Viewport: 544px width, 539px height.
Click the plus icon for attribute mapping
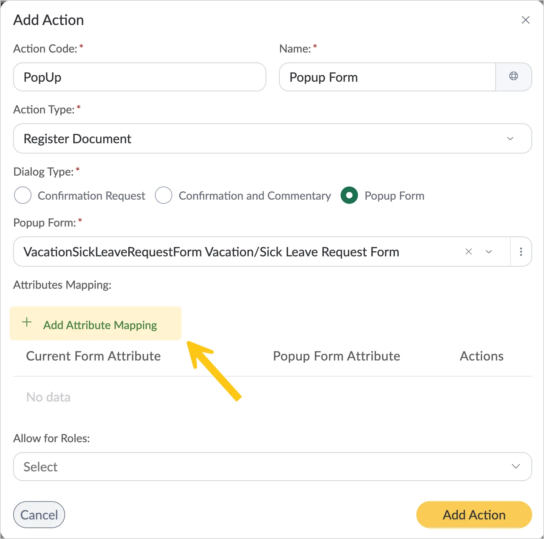tap(27, 322)
